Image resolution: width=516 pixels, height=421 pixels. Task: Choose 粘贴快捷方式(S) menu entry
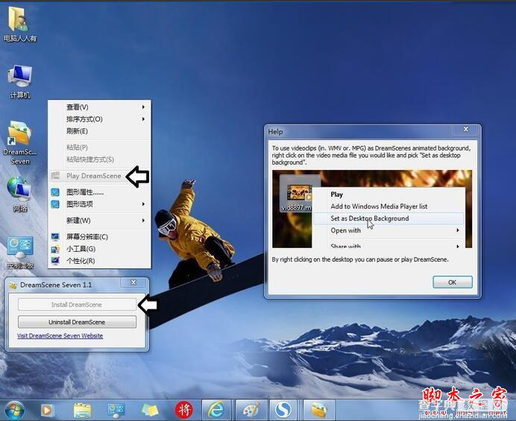click(x=99, y=159)
